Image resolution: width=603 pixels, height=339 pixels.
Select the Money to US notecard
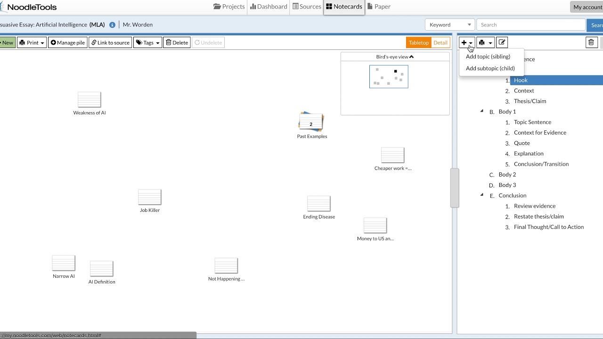click(375, 226)
